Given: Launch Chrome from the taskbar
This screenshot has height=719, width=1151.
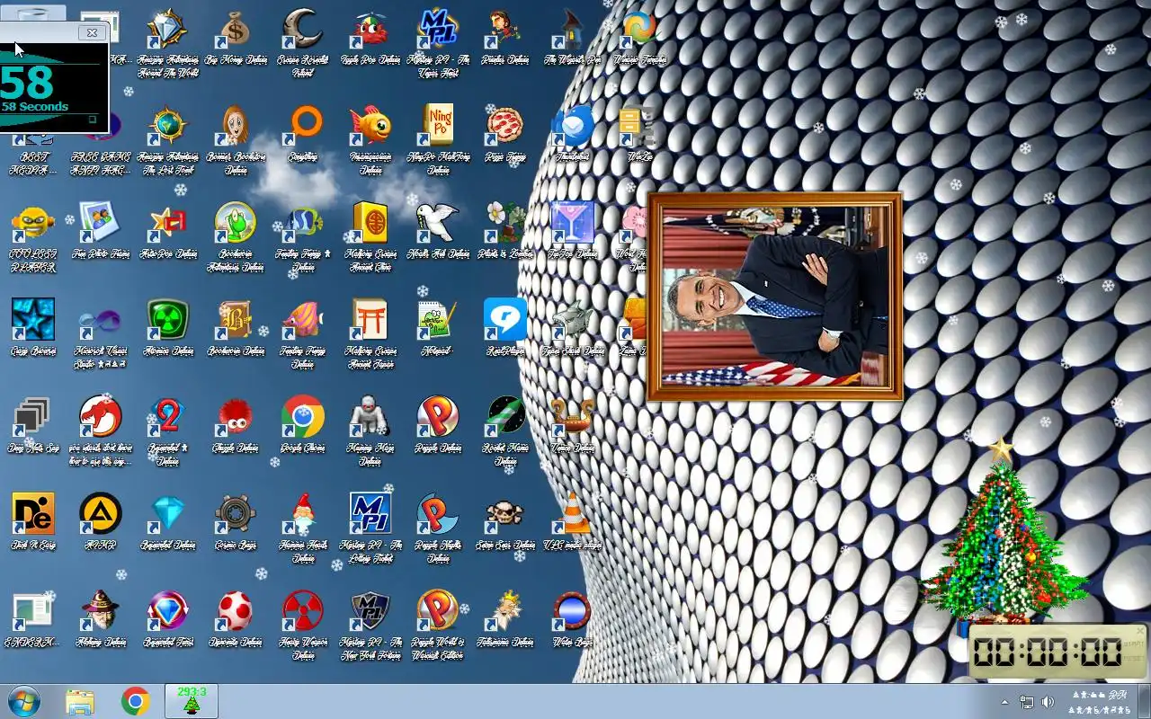Looking at the screenshot, I should [136, 701].
